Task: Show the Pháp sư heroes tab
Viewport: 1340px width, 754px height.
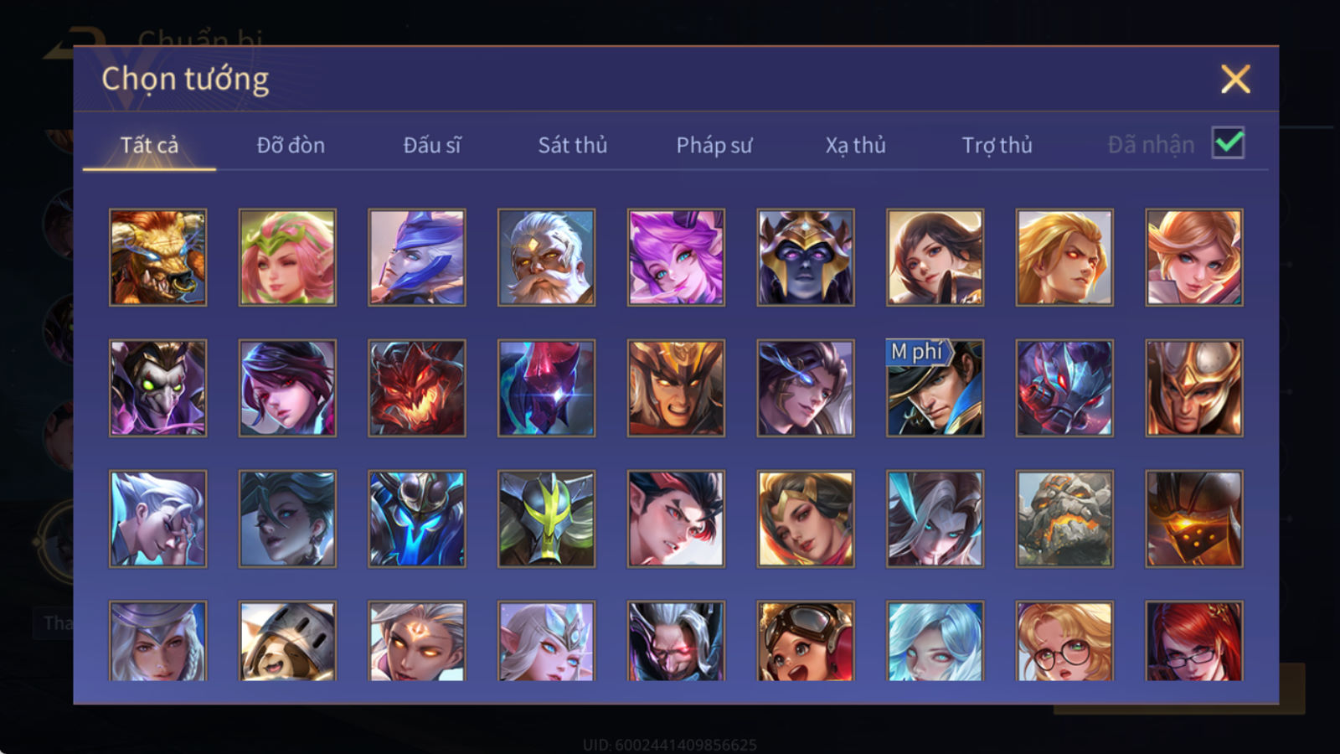Action: [714, 145]
